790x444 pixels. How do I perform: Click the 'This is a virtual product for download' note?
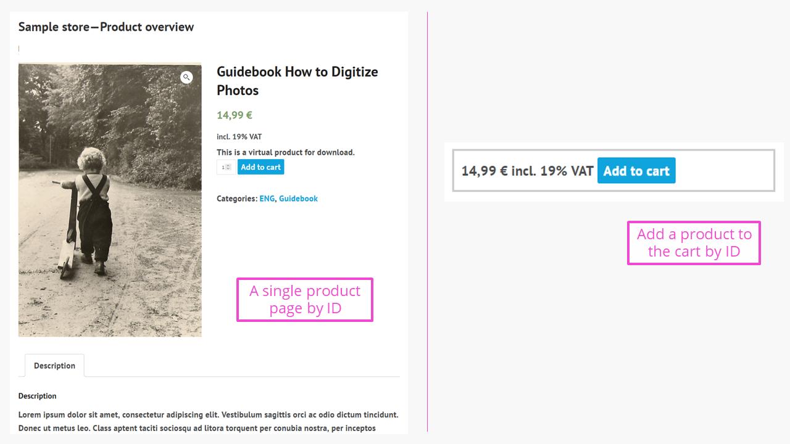point(286,152)
